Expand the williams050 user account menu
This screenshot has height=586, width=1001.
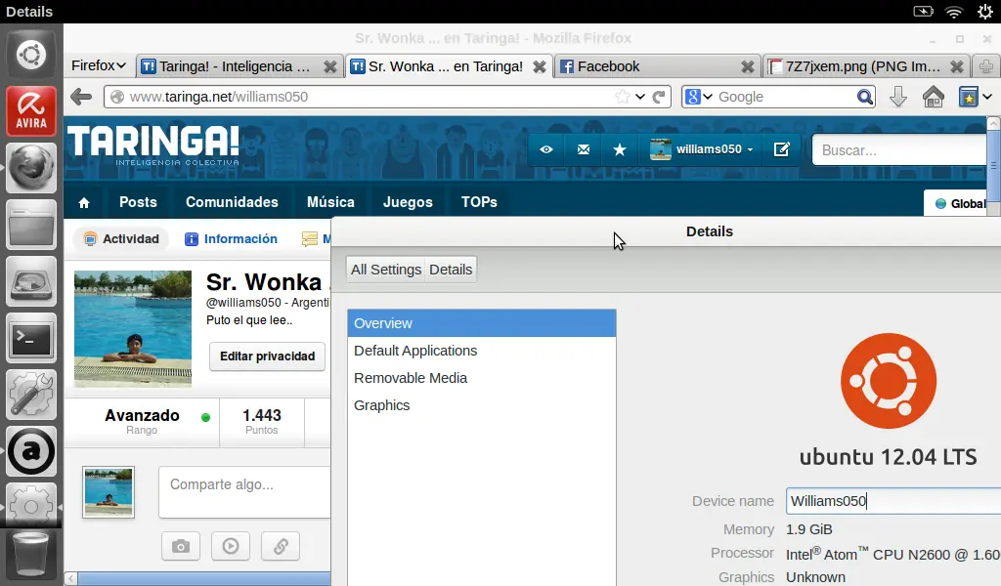coord(702,149)
